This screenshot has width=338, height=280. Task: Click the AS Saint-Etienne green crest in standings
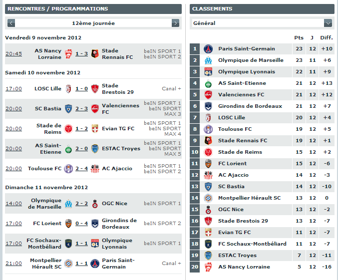click(x=208, y=83)
